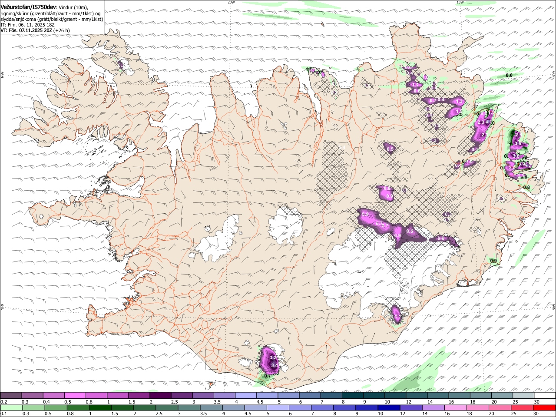Pick the palest green lower swatch at 0.1

click(11, 407)
